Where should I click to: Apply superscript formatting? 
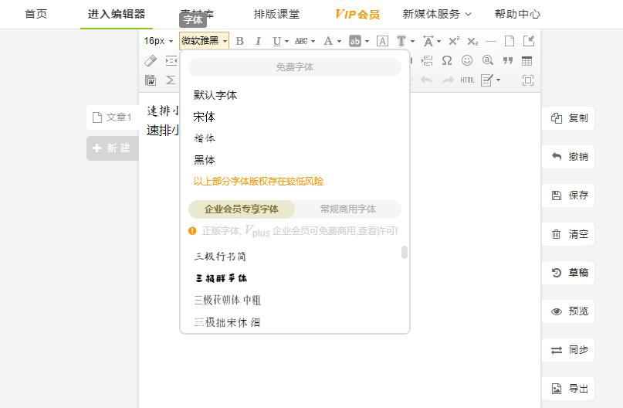coord(454,41)
